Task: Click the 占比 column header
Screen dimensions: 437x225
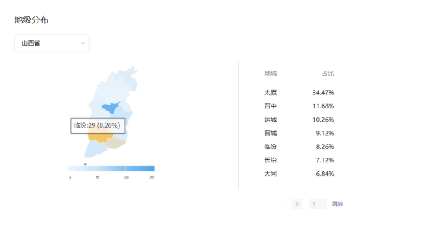Action: (328, 74)
